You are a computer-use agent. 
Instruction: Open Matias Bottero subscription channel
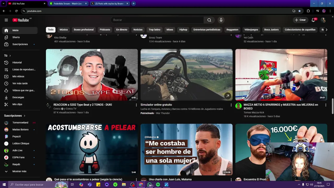(x=20, y=130)
